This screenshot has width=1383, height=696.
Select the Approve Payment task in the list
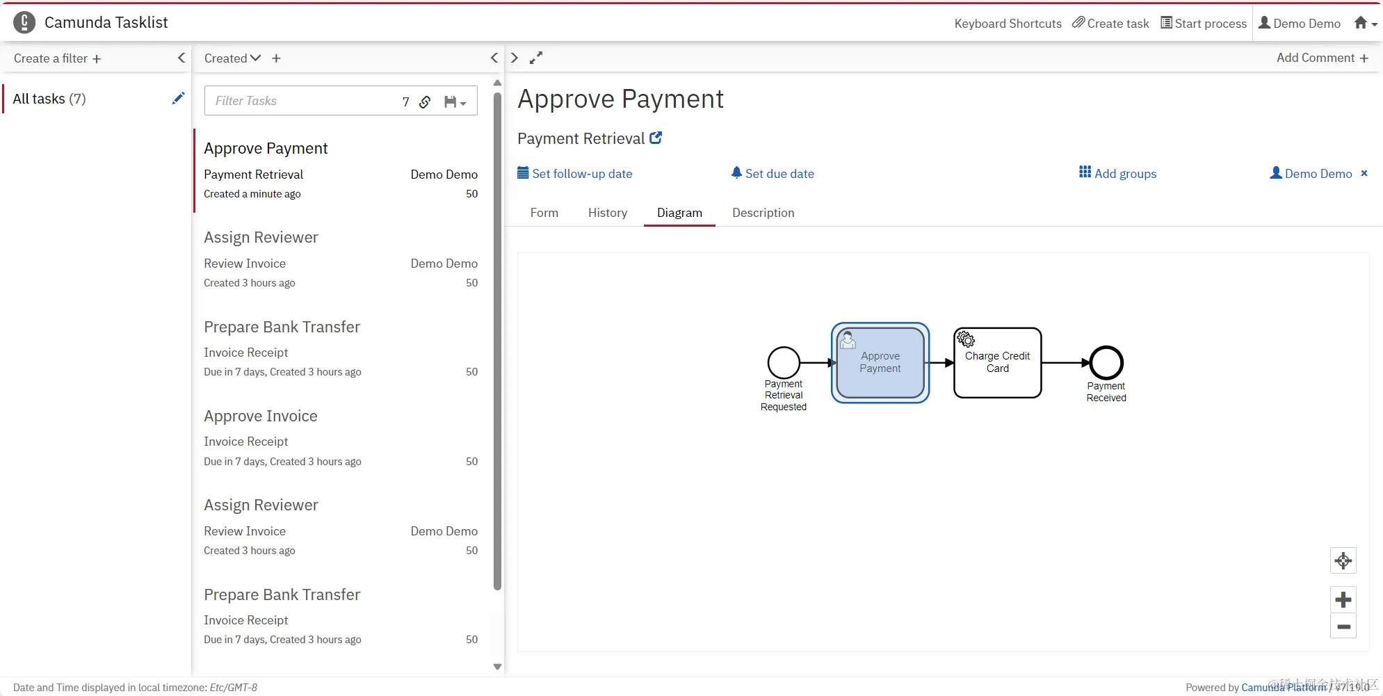[x=341, y=170]
